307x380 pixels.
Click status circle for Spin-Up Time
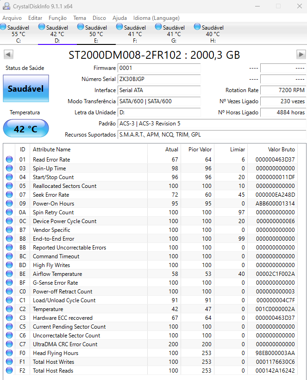coord(9,168)
